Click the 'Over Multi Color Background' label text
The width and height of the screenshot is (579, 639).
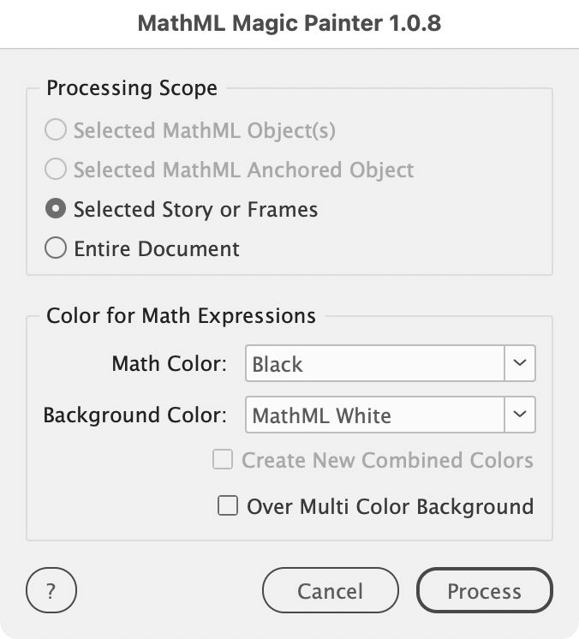pyautogui.click(x=390, y=506)
